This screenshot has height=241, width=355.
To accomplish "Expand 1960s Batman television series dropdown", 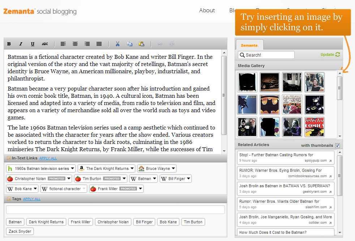I will click(x=72, y=168).
